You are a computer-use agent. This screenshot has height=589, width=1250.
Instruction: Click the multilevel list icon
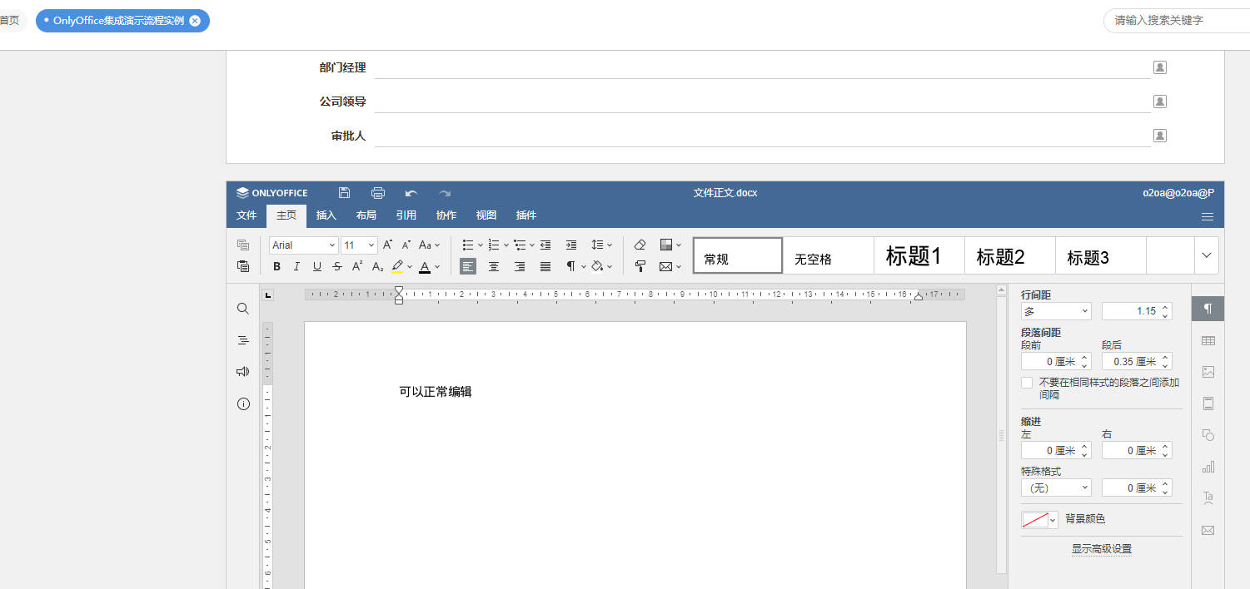tap(520, 245)
